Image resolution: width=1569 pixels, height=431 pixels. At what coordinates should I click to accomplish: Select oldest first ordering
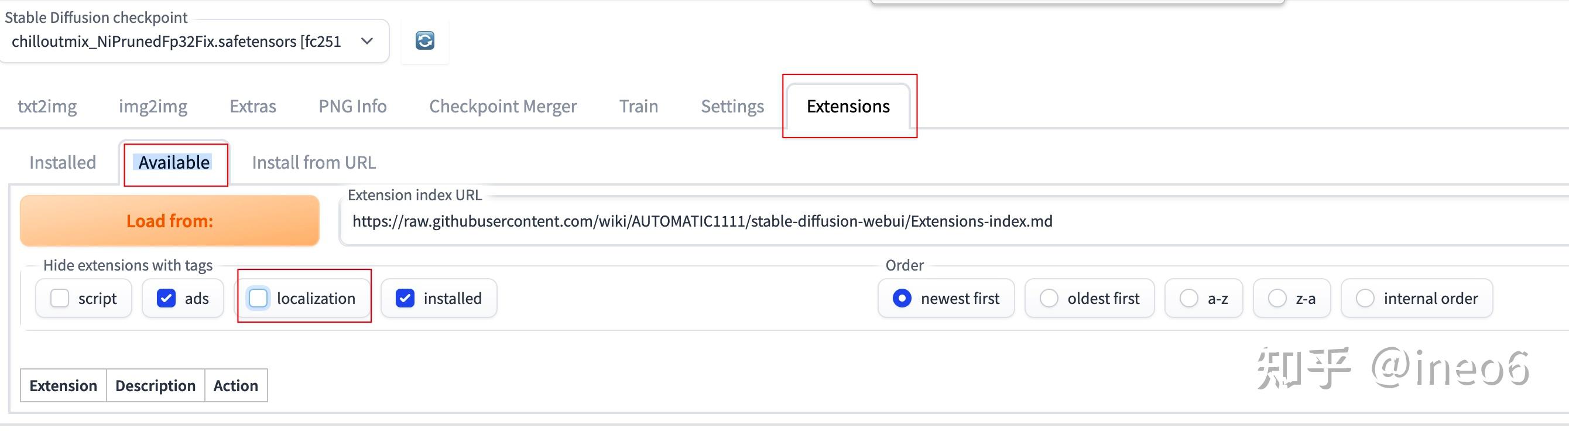1049,298
